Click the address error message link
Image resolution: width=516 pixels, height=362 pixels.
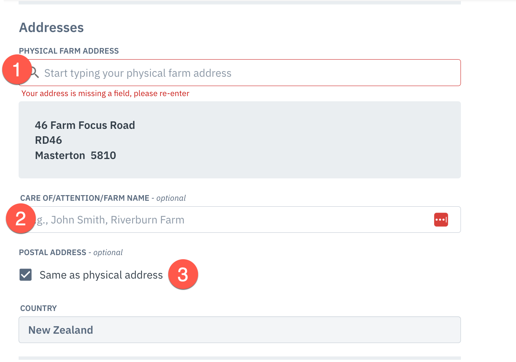coord(105,93)
